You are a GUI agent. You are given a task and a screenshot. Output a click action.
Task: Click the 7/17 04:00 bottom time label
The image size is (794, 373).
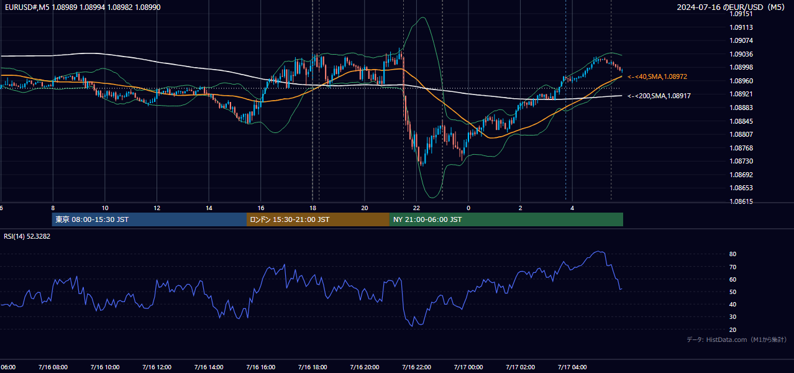[572, 367]
